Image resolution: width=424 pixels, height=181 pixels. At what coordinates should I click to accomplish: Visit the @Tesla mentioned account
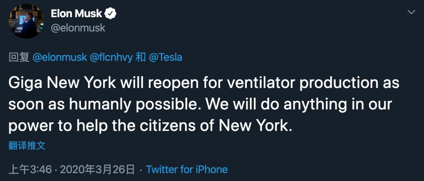click(166, 57)
